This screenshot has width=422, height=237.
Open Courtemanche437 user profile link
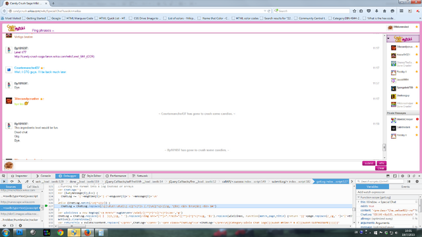pos(27,68)
